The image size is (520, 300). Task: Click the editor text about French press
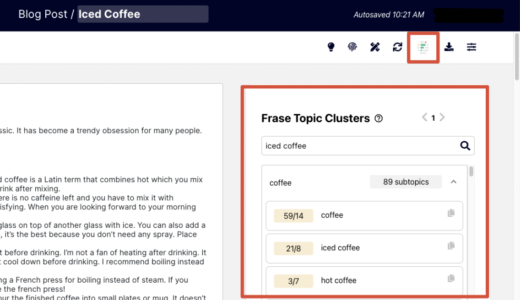94,284
